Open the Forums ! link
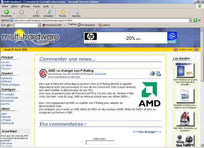204x148 pixels. click(x=6, y=68)
